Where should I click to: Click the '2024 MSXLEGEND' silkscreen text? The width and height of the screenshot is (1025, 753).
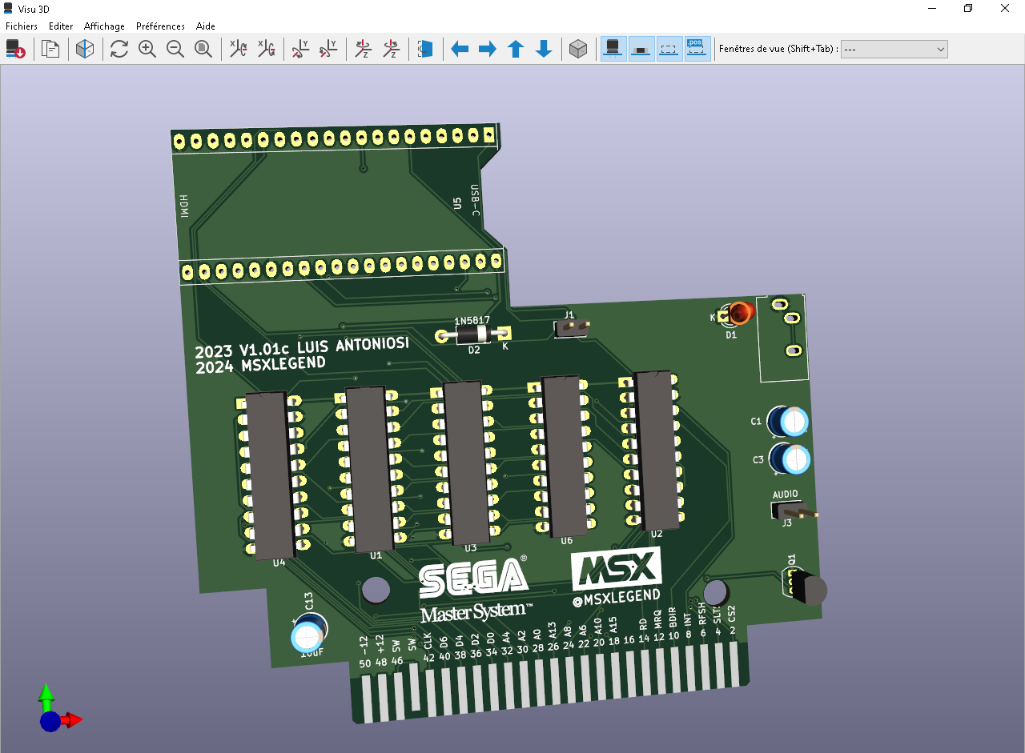(260, 365)
